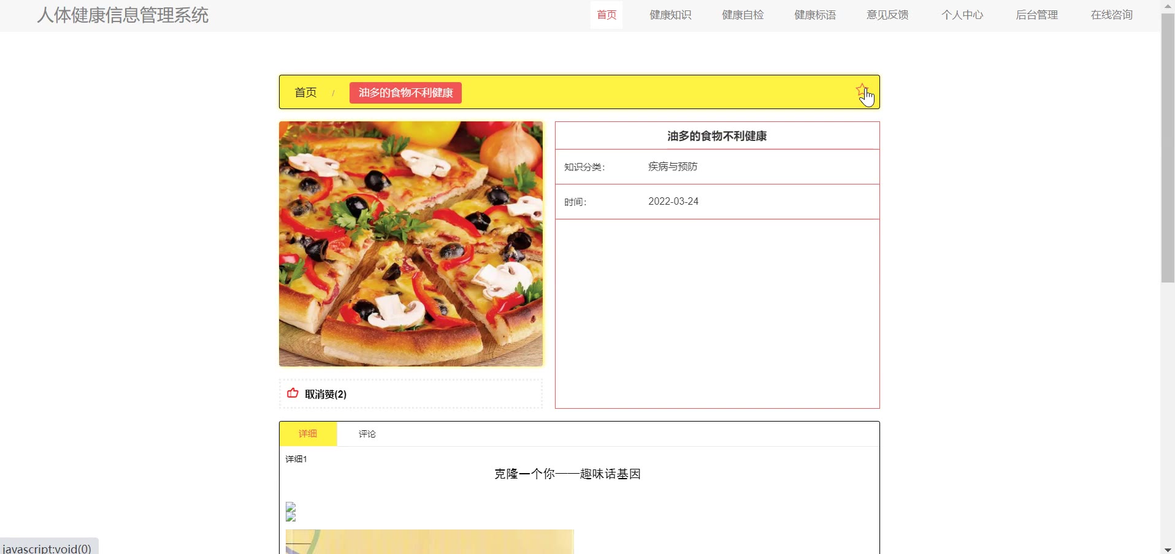Click the favorite star icon

click(x=862, y=90)
